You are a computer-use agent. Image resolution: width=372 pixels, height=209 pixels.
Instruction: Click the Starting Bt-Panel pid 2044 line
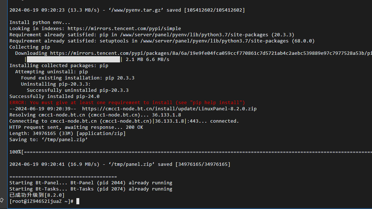[x=91, y=183]
